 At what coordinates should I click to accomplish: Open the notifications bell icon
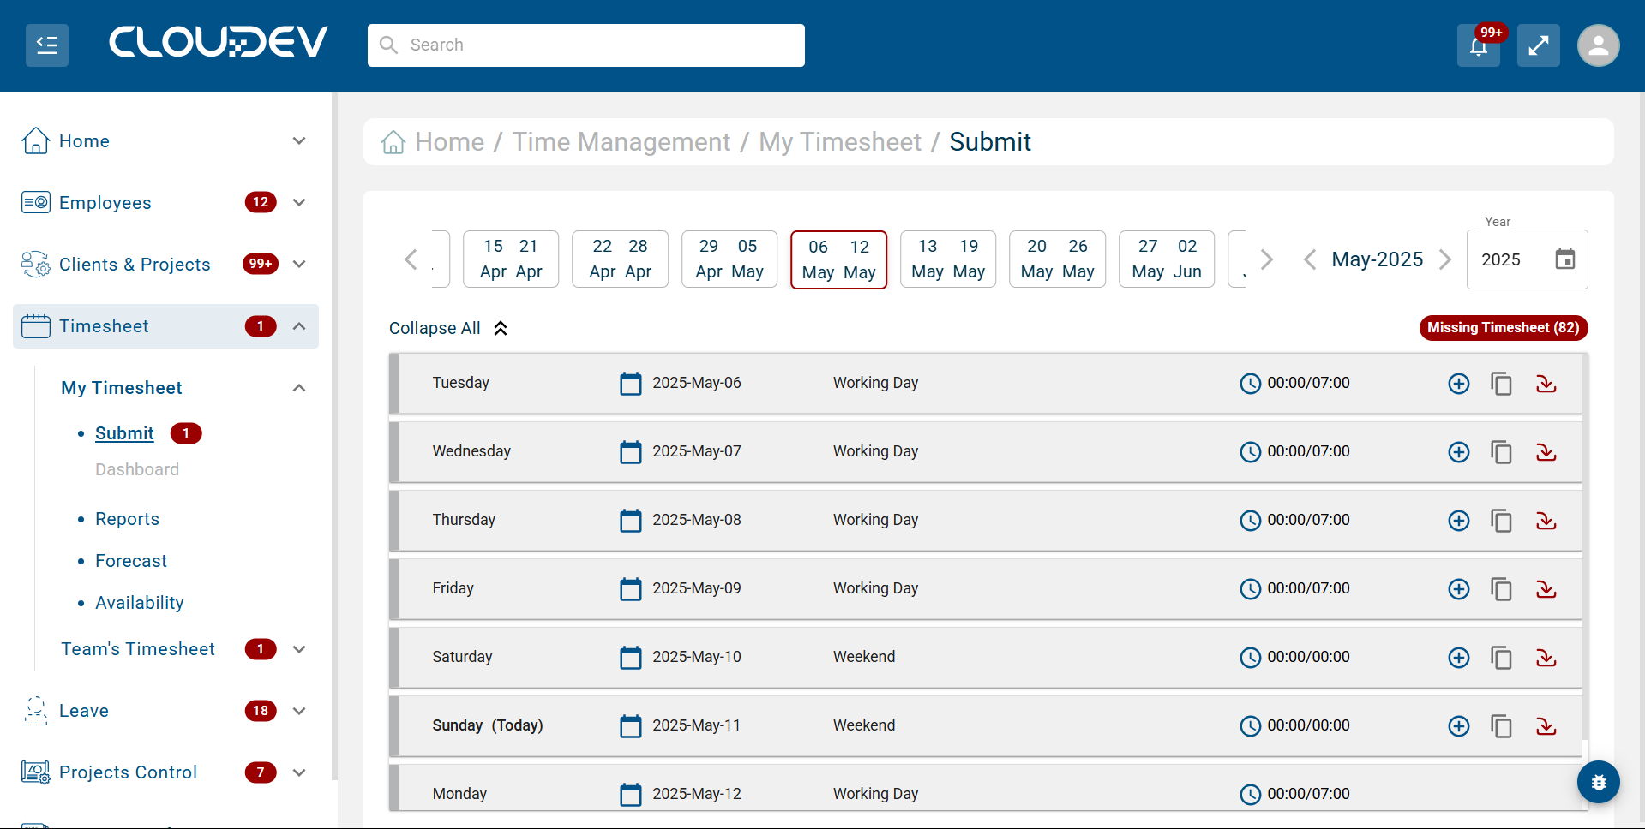1478,45
